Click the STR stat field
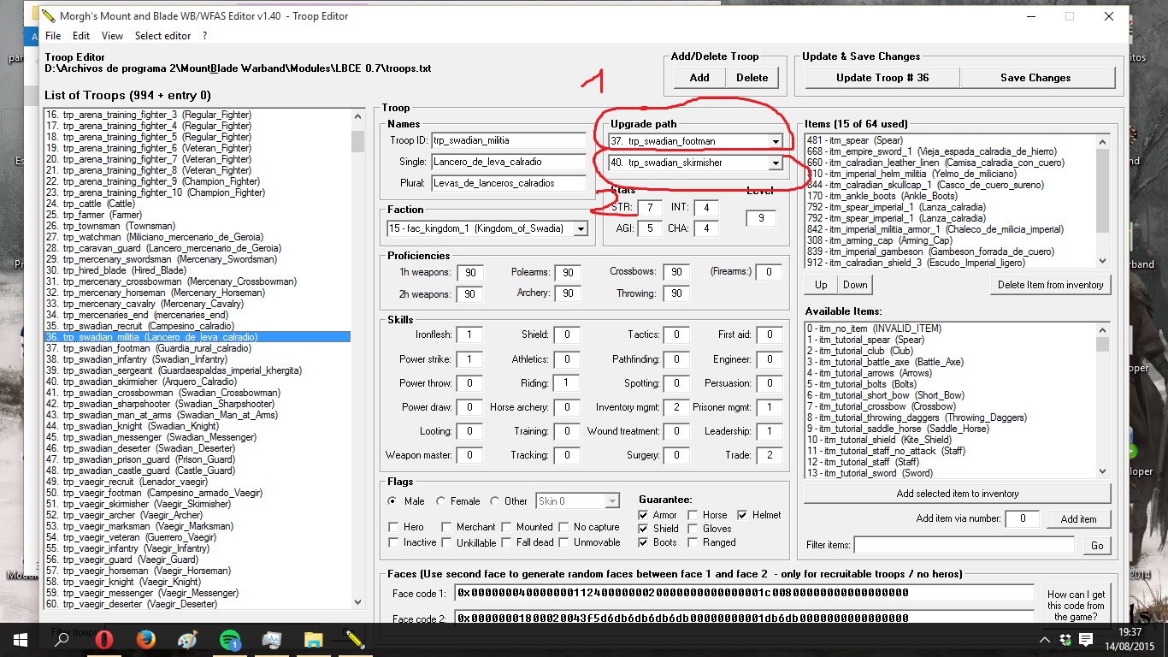 click(x=650, y=208)
